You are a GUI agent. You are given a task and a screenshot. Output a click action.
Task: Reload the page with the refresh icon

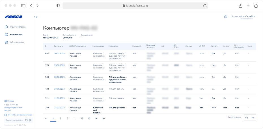tap(204, 6)
